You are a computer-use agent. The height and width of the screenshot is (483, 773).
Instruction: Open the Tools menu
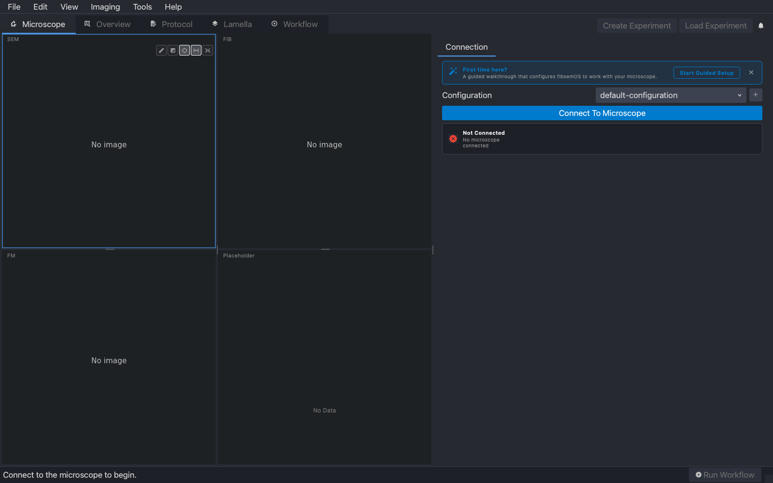pyautogui.click(x=143, y=7)
